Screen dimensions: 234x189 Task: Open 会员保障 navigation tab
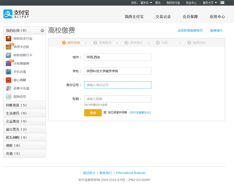pyautogui.click(x=190, y=16)
